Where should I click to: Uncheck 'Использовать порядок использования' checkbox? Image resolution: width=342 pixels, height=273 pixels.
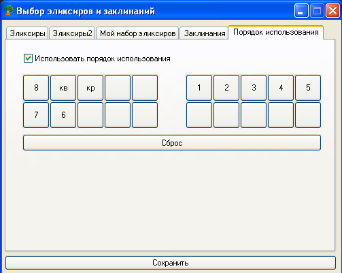(x=28, y=59)
